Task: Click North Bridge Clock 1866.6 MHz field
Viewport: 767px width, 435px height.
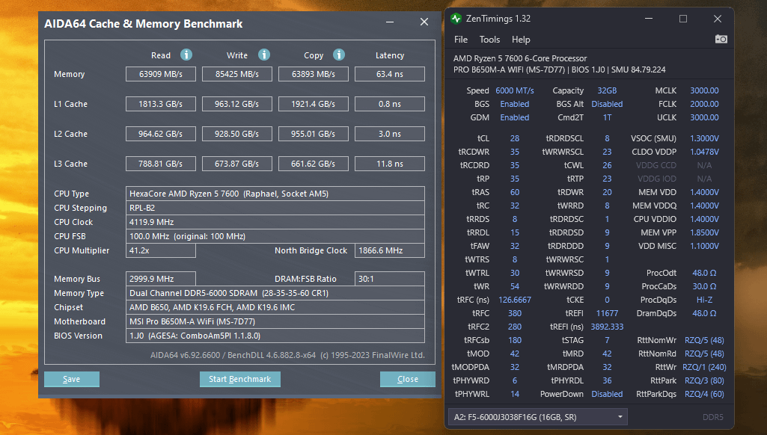Action: [389, 250]
